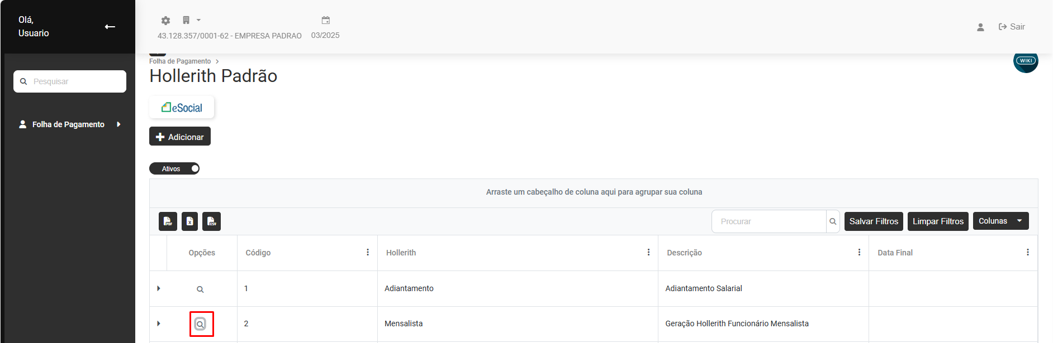Click the Adicionar button
Viewport: 1053px width, 343px height.
(180, 137)
